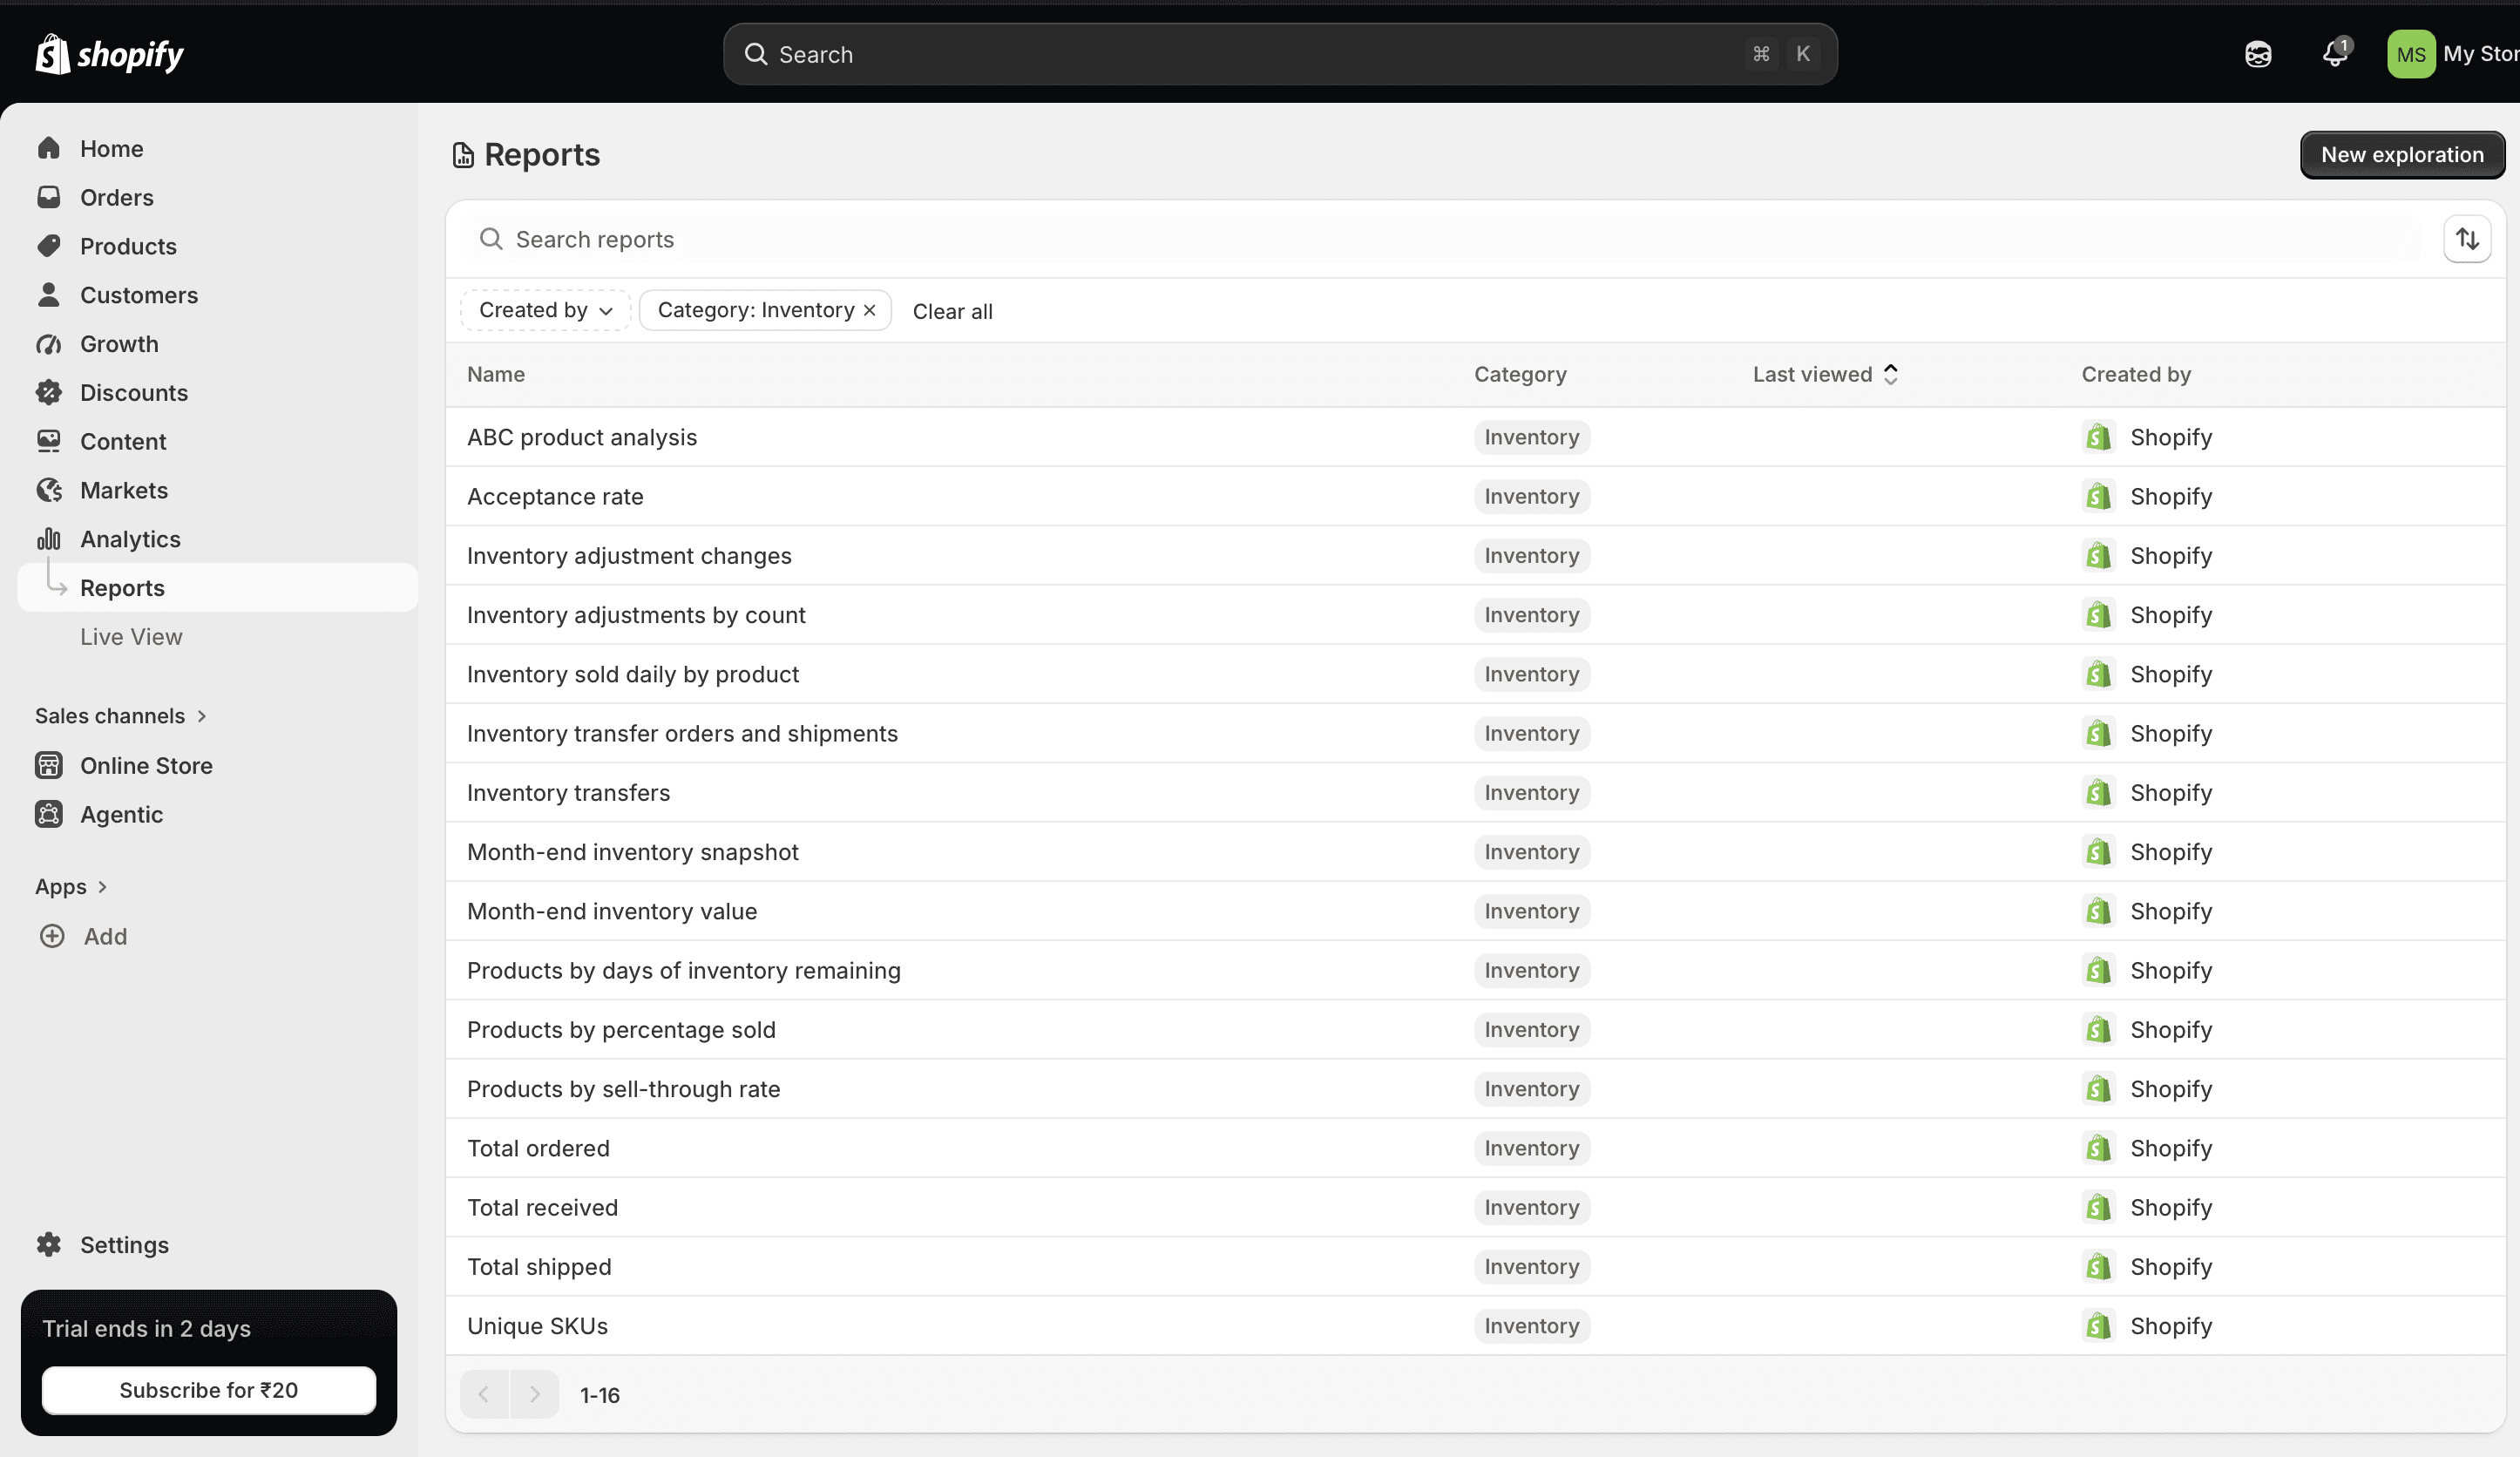Open the Sidekick assistant icon
The height and width of the screenshot is (1457, 2520).
2258,54
